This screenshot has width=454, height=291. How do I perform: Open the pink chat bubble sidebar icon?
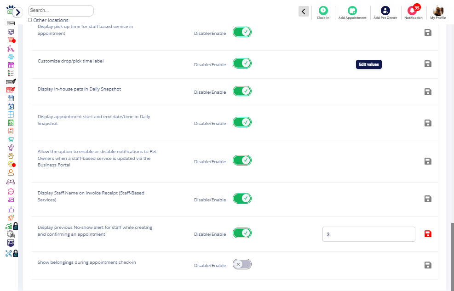pos(11,192)
